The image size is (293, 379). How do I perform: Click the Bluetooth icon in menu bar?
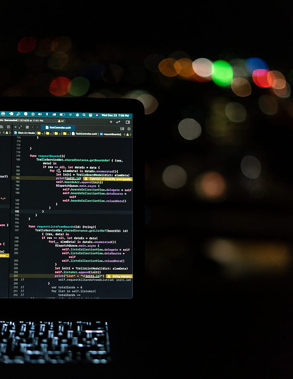click(47, 114)
